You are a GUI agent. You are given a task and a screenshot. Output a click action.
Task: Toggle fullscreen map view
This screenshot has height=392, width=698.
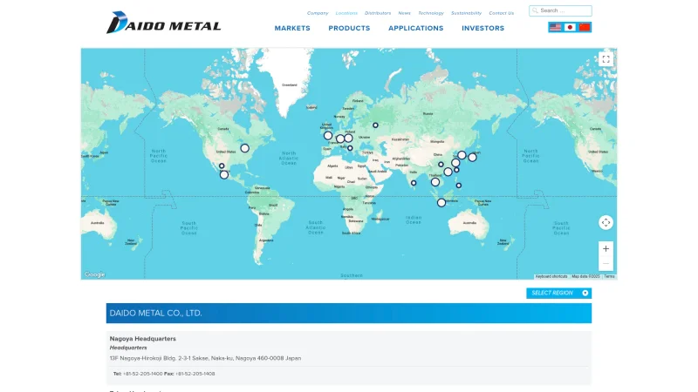(x=606, y=59)
